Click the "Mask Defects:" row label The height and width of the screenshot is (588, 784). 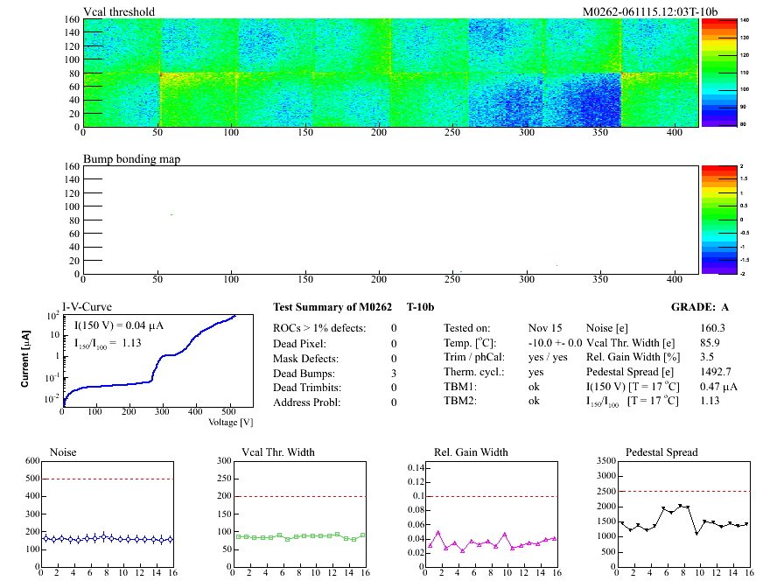pos(306,358)
